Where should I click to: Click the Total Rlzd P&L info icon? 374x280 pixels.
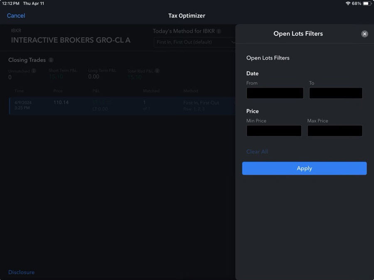point(157,71)
